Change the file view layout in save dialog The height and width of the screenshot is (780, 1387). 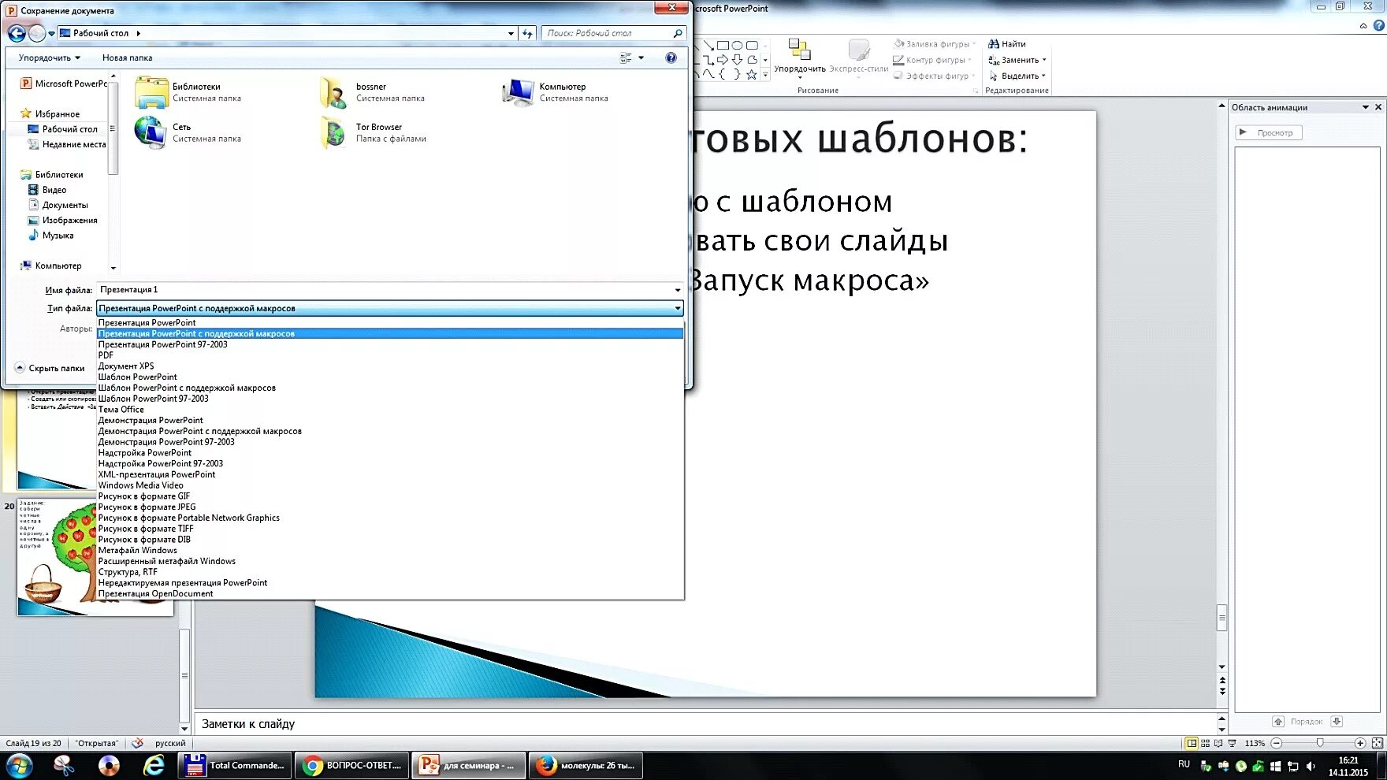pyautogui.click(x=626, y=58)
